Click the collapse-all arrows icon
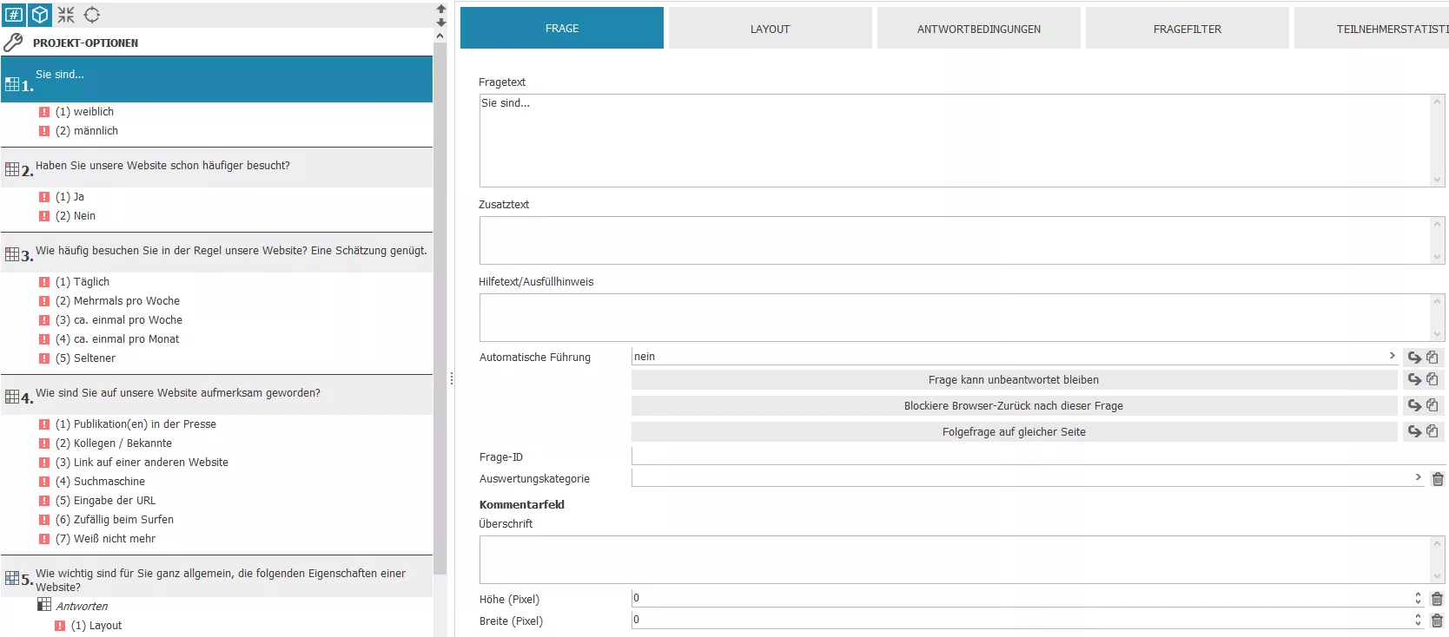 66,15
